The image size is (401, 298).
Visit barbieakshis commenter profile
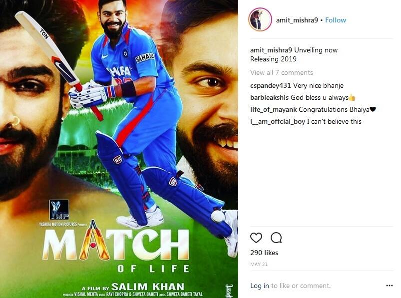269,98
